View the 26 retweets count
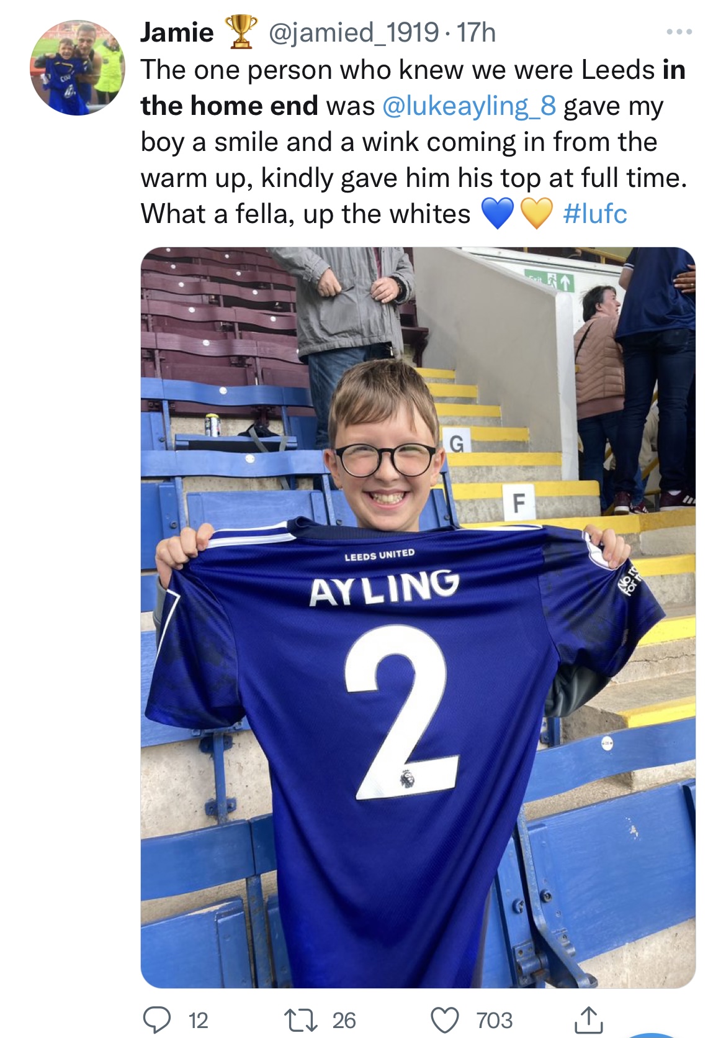 pyautogui.click(x=344, y=1020)
